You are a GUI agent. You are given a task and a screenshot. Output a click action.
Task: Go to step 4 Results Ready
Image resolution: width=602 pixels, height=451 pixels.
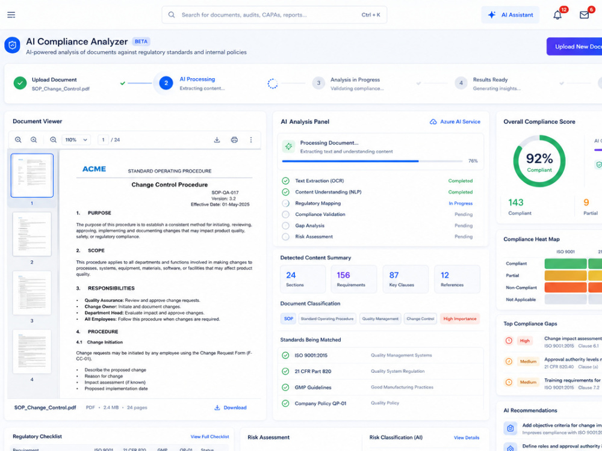click(461, 83)
